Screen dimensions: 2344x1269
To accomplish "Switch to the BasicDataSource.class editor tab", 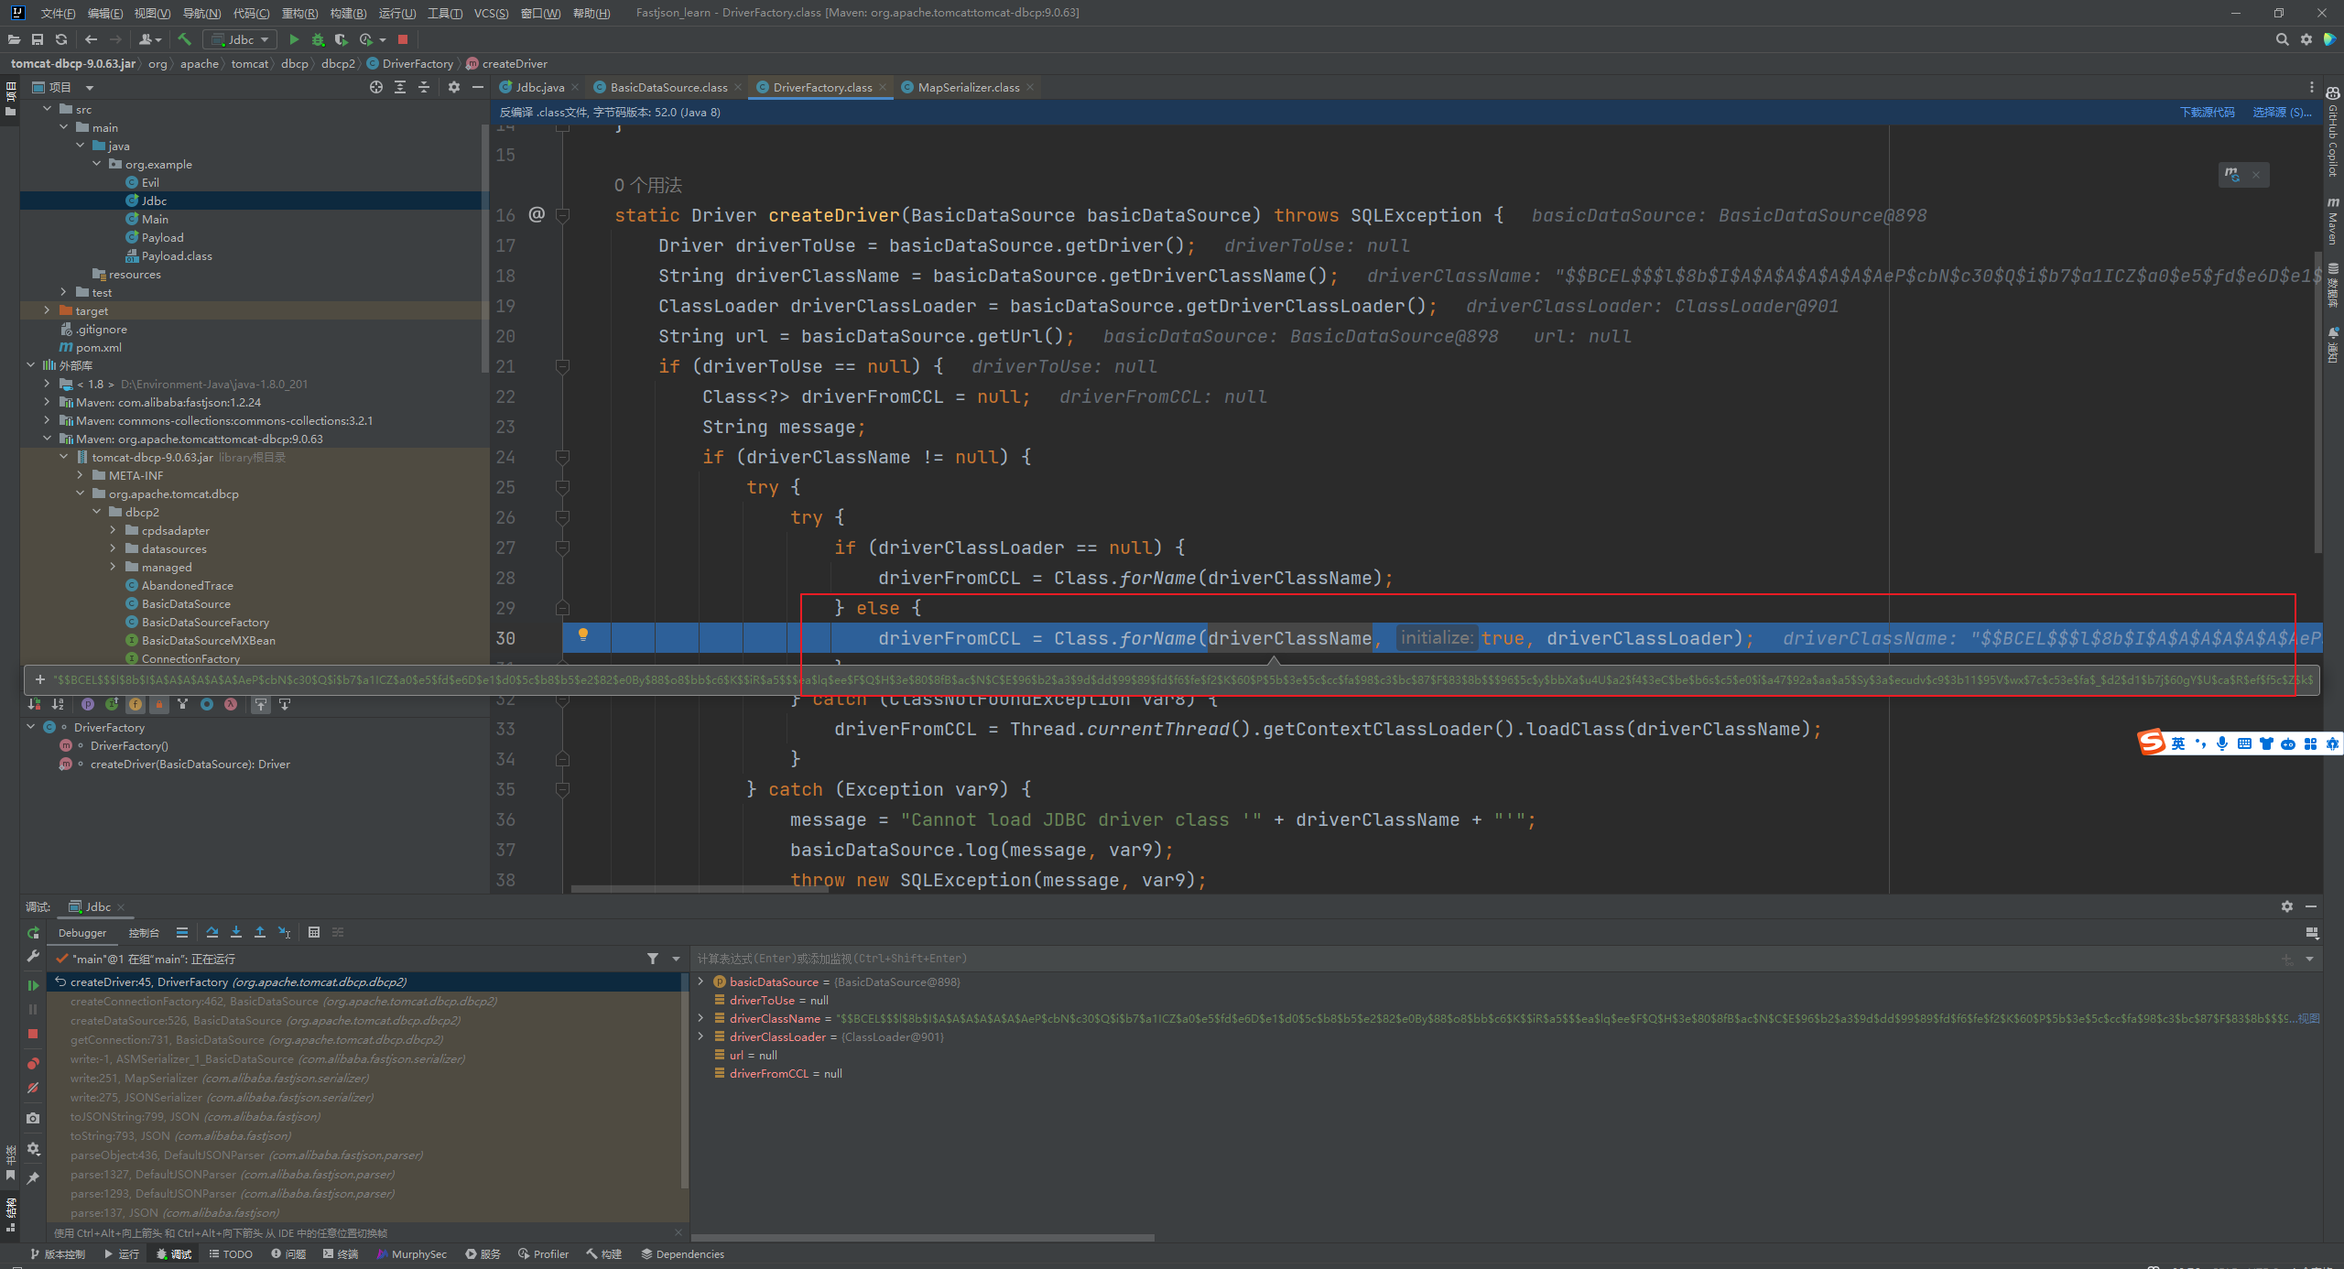I will 667,87.
